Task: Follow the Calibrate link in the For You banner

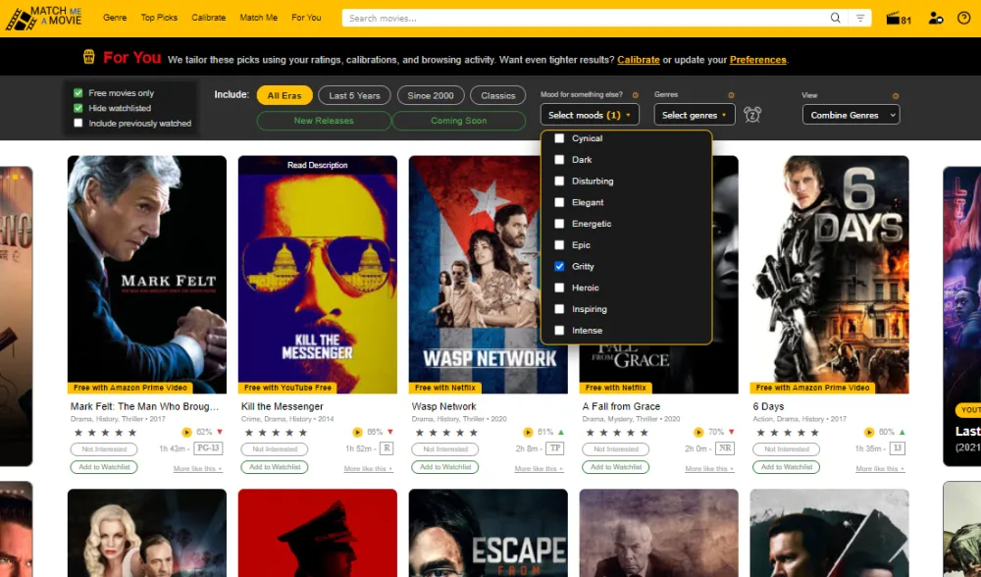Action: point(639,60)
